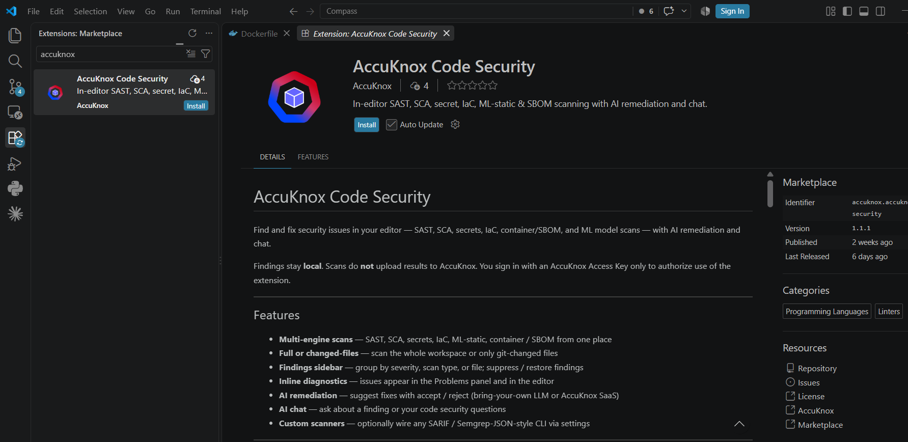This screenshot has width=908, height=442.
Task: Click the star rating of the extension
Action: tap(472, 86)
